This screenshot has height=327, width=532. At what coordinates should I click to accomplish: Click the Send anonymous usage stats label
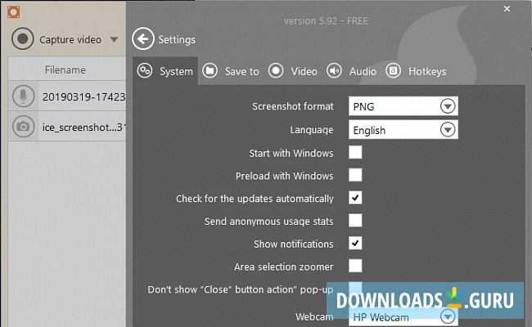pyautogui.click(x=268, y=222)
